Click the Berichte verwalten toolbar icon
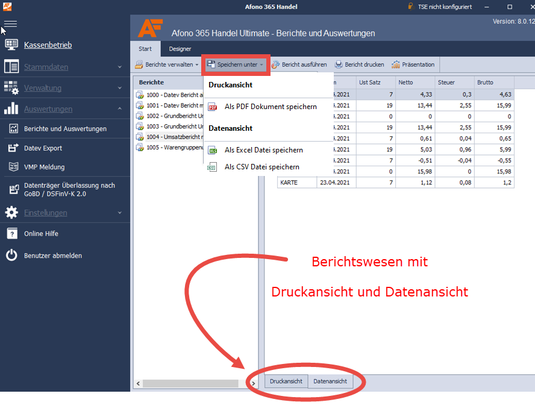This screenshot has height=417, width=535. coord(139,64)
